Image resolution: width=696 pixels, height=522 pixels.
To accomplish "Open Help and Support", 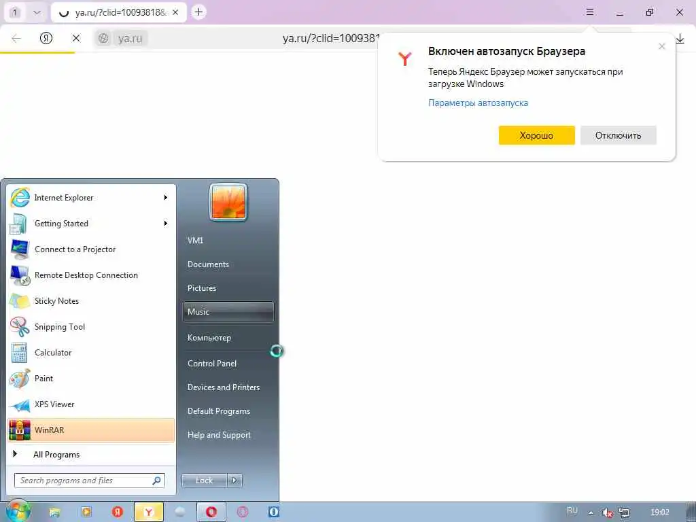I will pos(228,435).
